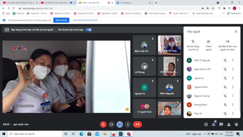The image size is (243, 137).
Task: Click mute icon for nguyen ly
Action: [x=225, y=78]
